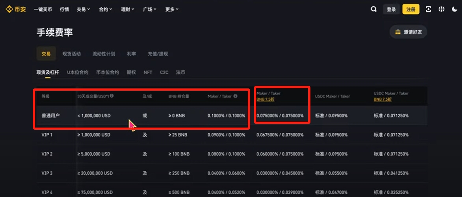Open the QR download icon

pyautogui.click(x=428, y=10)
